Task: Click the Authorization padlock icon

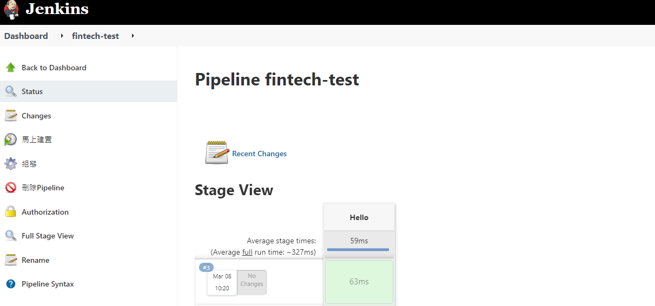Action: 11,212
